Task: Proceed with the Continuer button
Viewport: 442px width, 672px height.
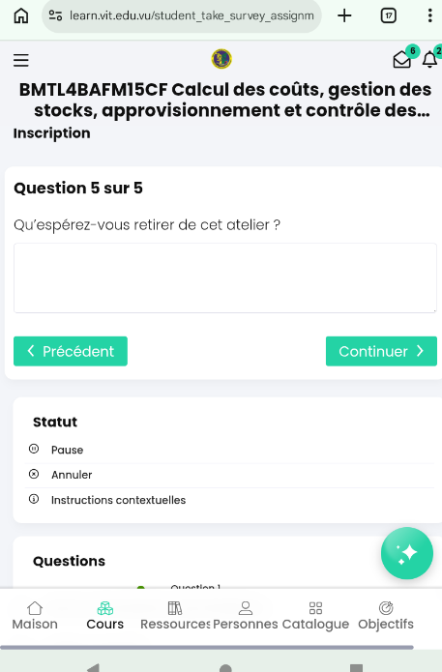Action: coord(381,351)
